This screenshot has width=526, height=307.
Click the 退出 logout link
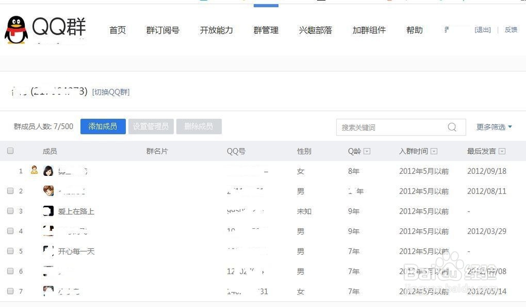click(x=482, y=30)
